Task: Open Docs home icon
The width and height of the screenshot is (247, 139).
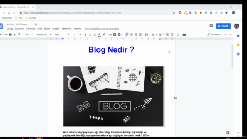Action: [2, 26]
